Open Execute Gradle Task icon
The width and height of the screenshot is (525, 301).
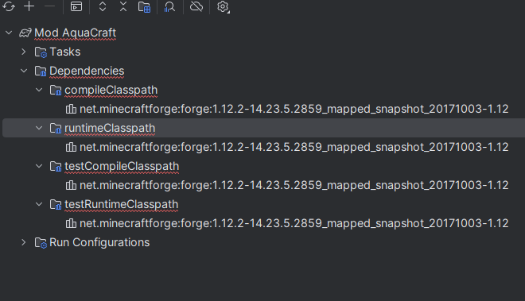76,6
